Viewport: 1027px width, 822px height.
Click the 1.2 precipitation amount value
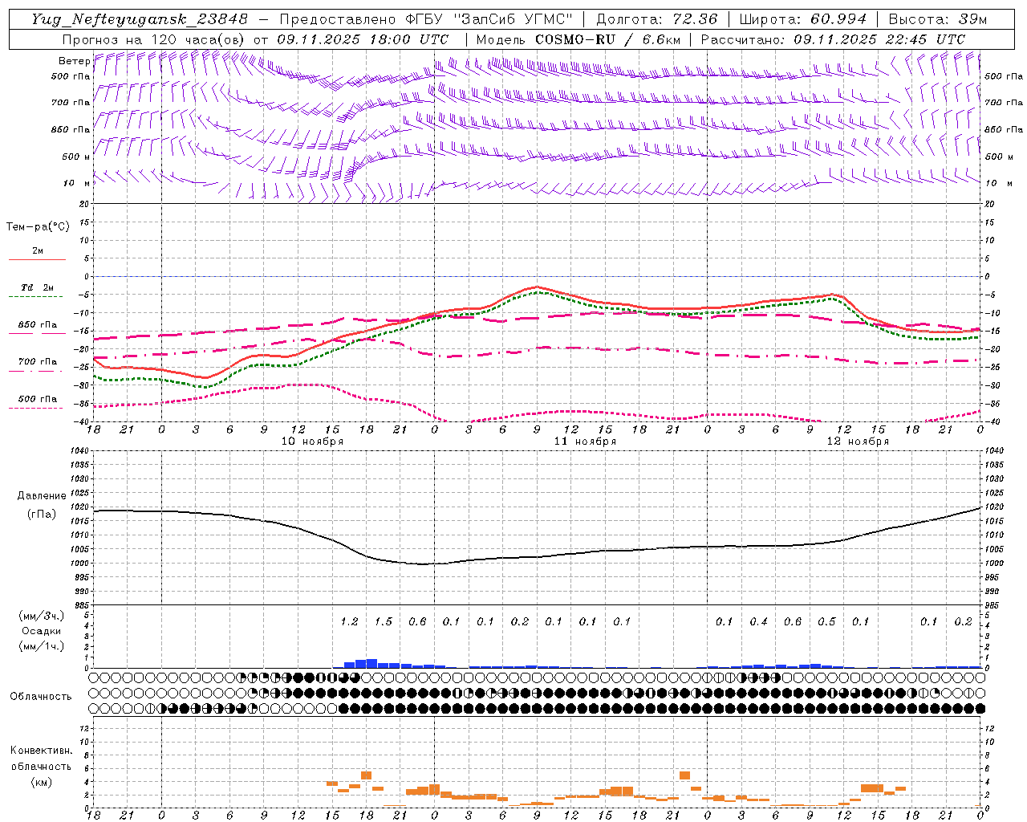pos(349,621)
